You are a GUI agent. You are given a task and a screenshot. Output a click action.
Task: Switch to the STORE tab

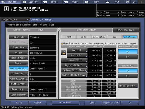73,2
